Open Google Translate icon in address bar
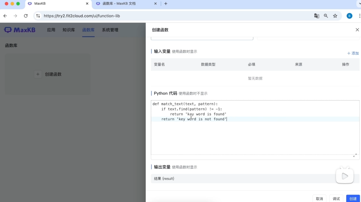 [x=316, y=16]
